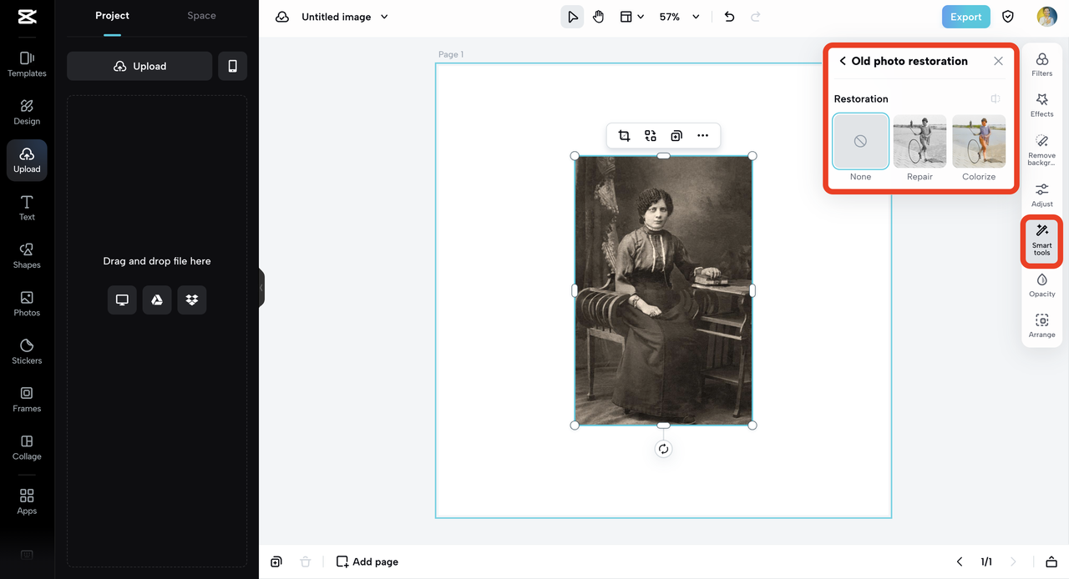Image resolution: width=1069 pixels, height=579 pixels.
Task: Open the Stickers sidebar panel
Action: (x=27, y=352)
